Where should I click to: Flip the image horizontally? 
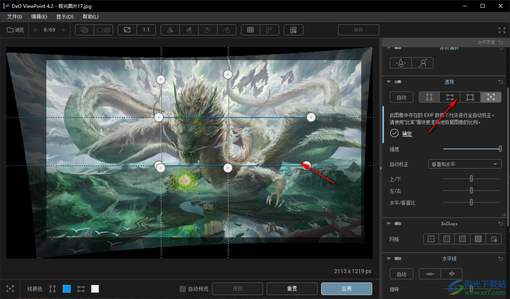coord(170,30)
